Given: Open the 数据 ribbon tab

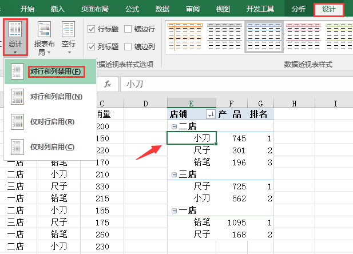Looking at the screenshot, I should (162, 9).
